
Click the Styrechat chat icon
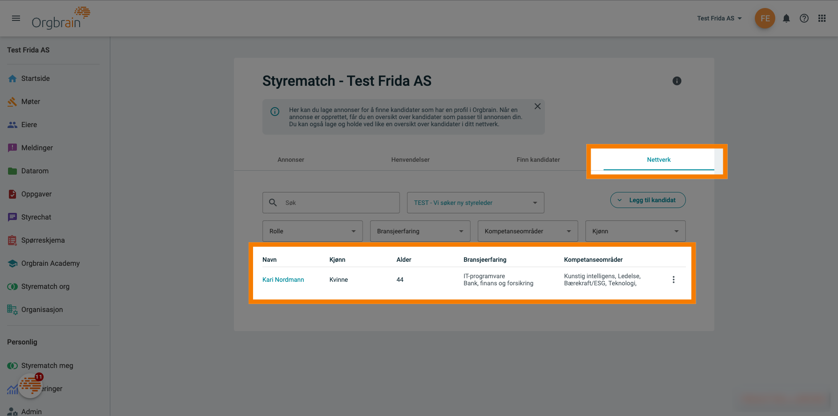[12, 217]
